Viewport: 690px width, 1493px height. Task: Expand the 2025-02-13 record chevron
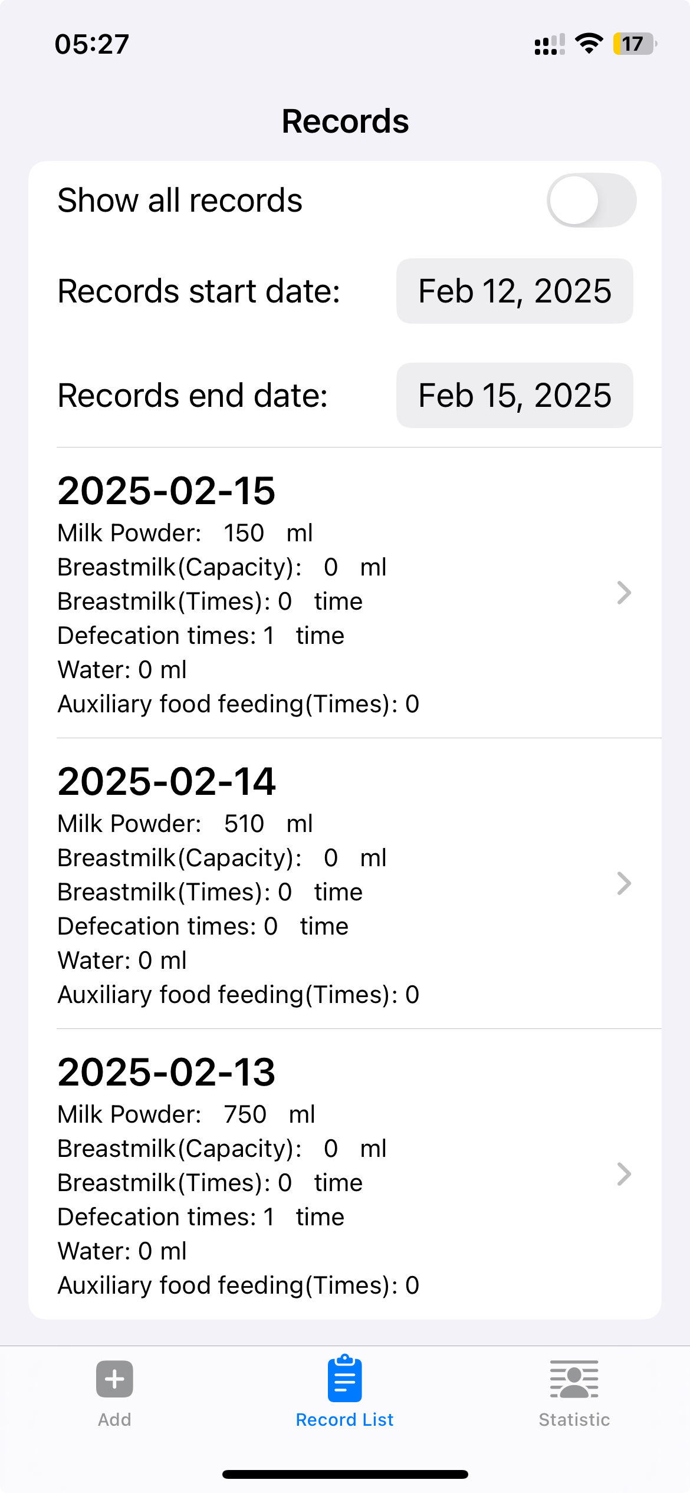pyautogui.click(x=624, y=1174)
